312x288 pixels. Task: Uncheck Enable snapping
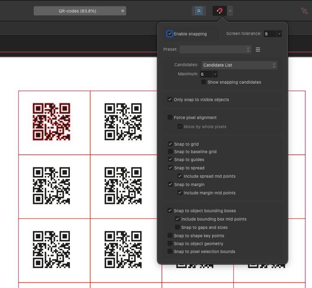tap(170, 34)
